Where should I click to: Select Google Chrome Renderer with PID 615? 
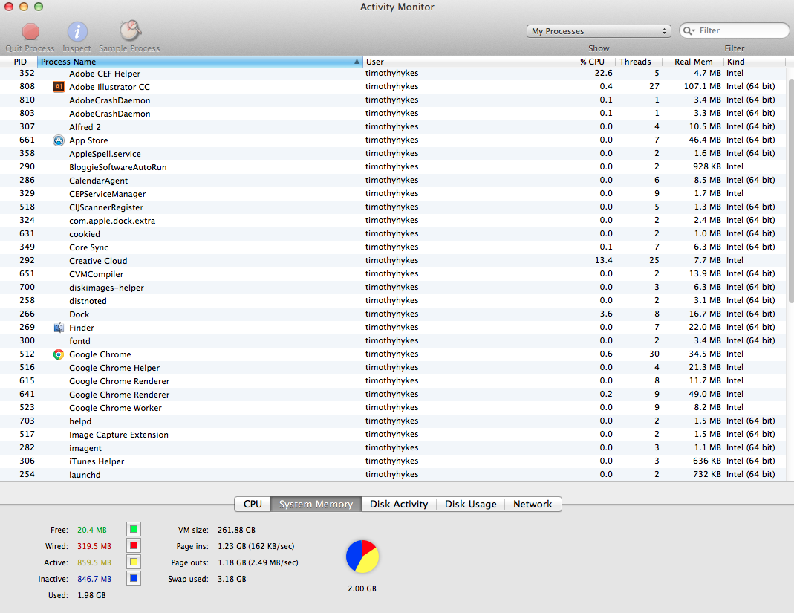392,381
